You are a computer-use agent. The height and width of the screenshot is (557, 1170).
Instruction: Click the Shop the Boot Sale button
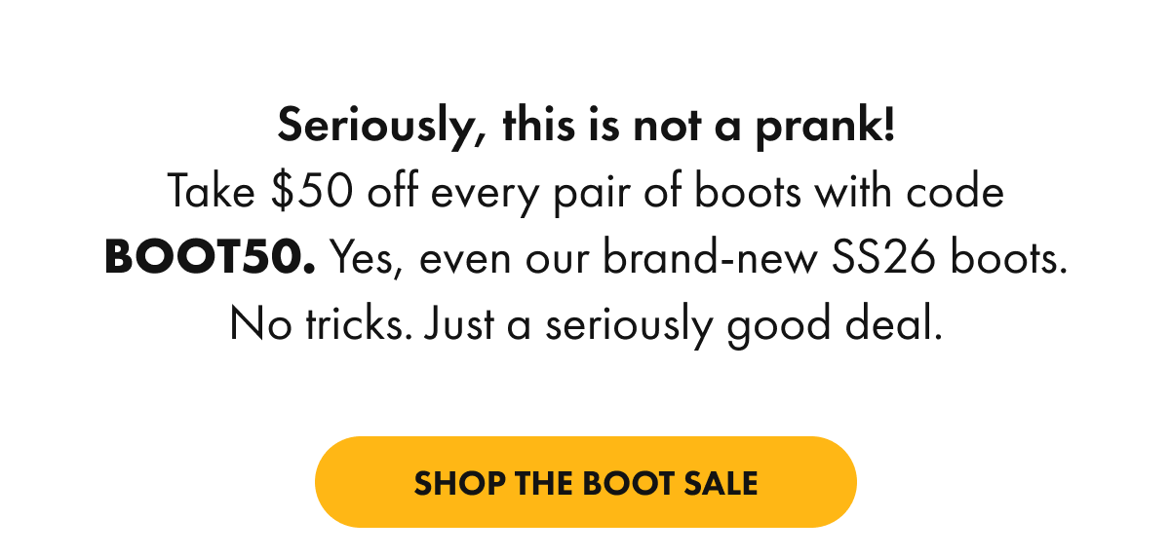click(585, 483)
